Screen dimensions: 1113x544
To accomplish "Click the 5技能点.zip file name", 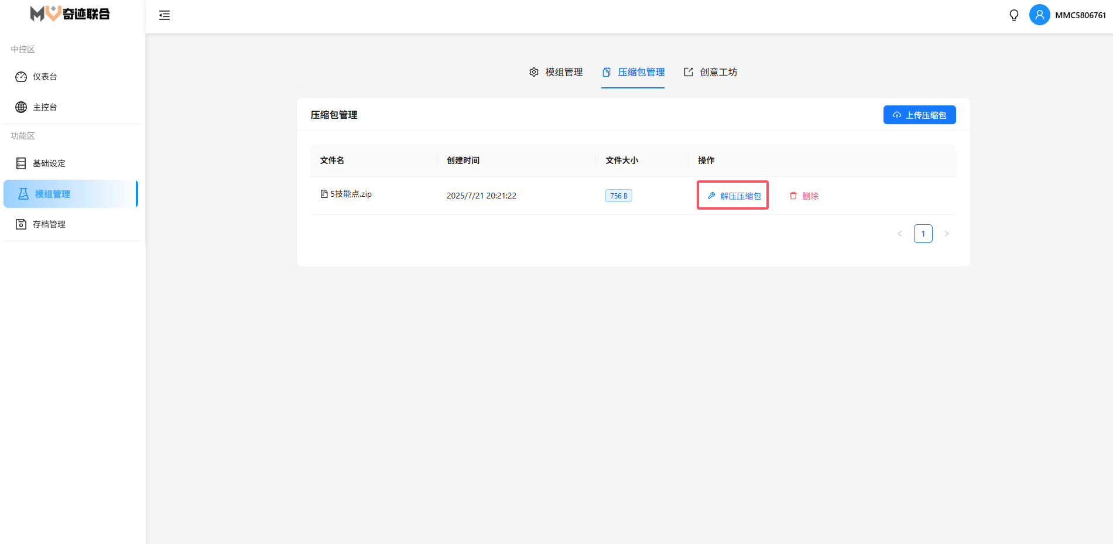I will [x=351, y=194].
